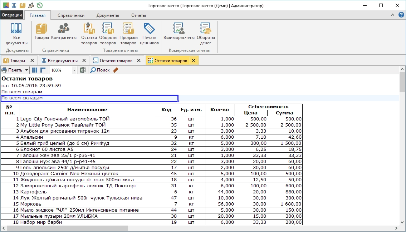The image size is (406, 232).
Task: Collapse the ribbon with the chevron
Action: pos(392,15)
